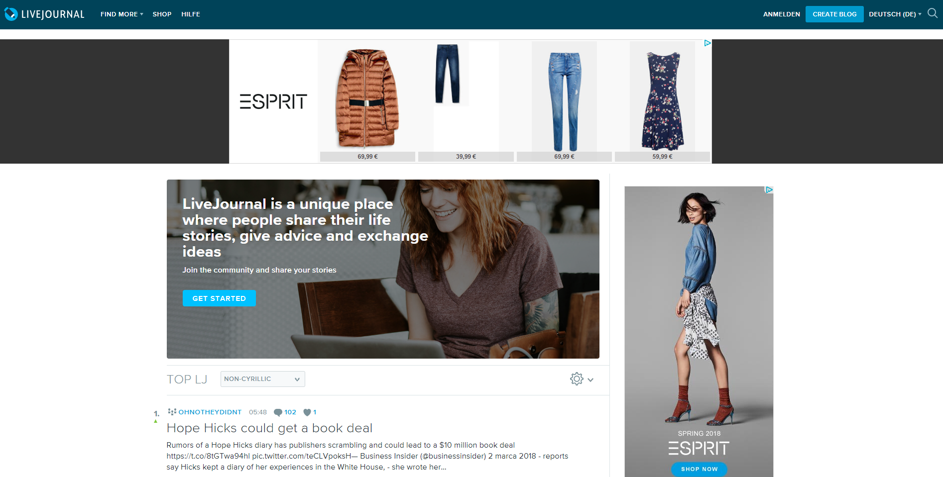Expand the chevron next to settings gear

(590, 380)
